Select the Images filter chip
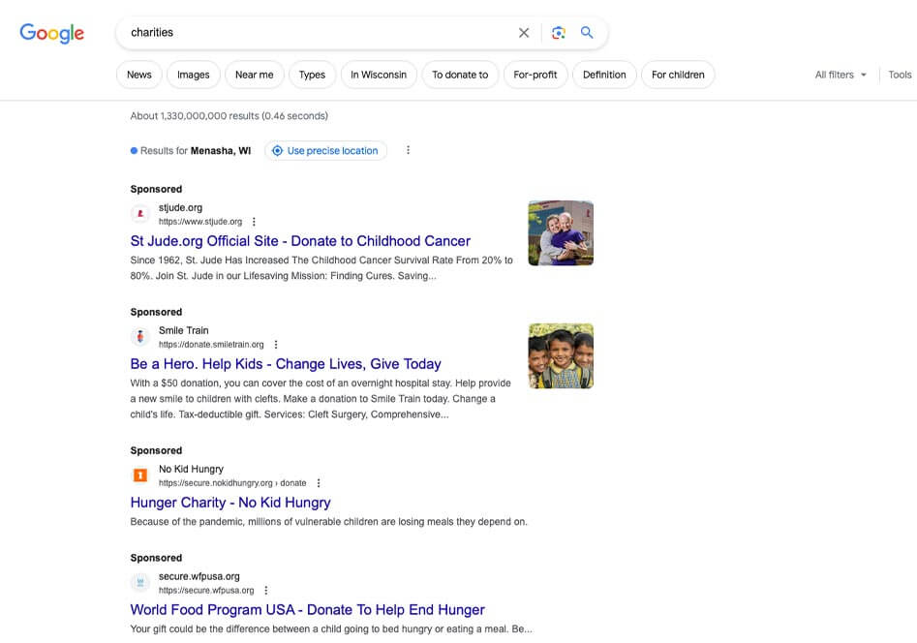917x643 pixels. tap(193, 75)
